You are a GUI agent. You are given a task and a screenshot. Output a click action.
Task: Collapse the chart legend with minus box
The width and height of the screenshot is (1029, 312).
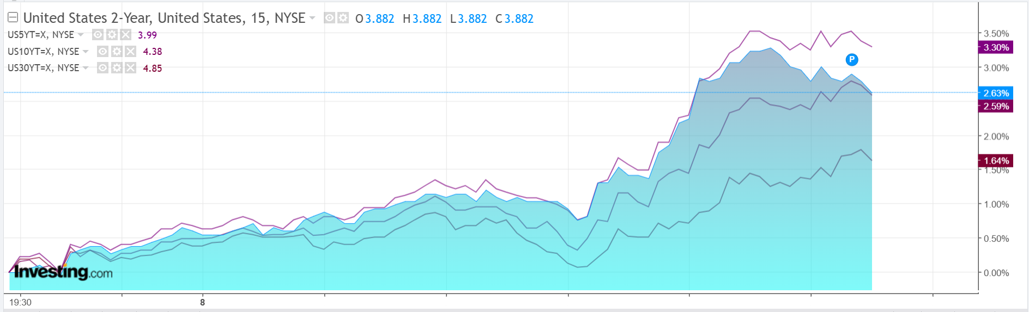point(13,18)
